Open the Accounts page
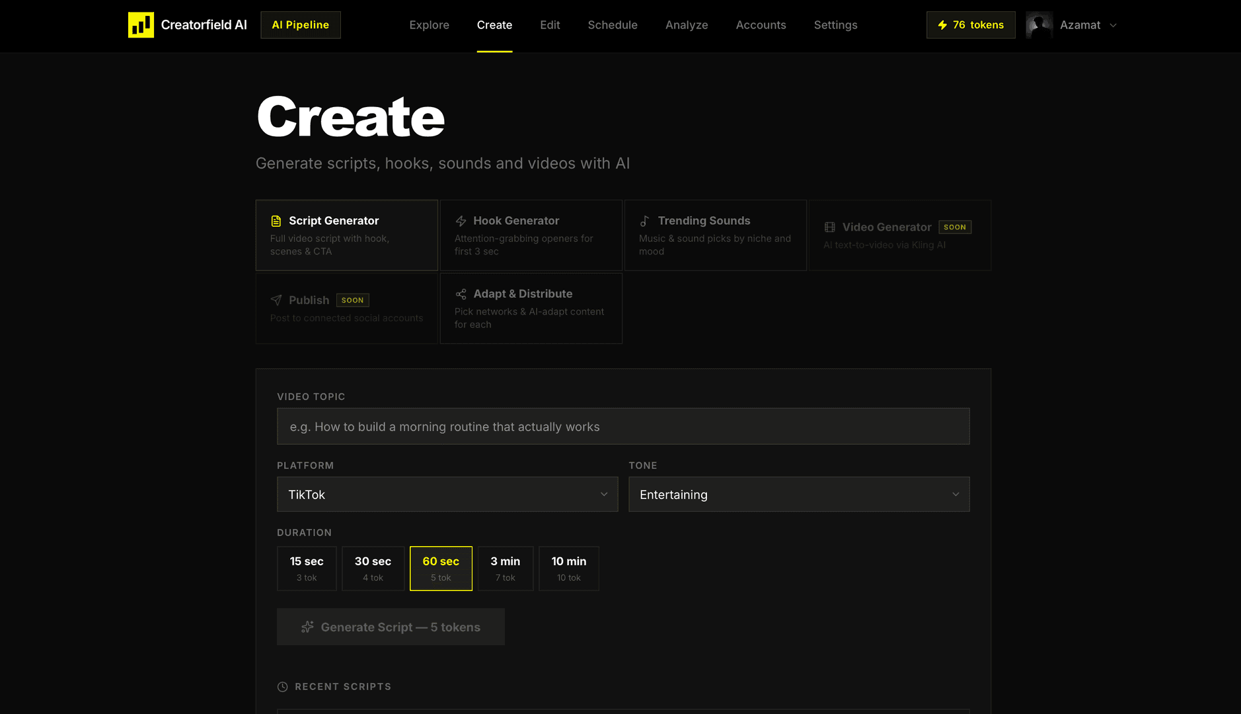 point(761,25)
